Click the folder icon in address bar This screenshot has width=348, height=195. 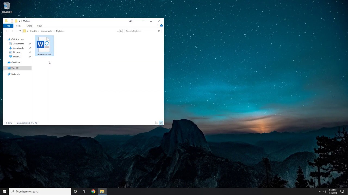(24, 31)
